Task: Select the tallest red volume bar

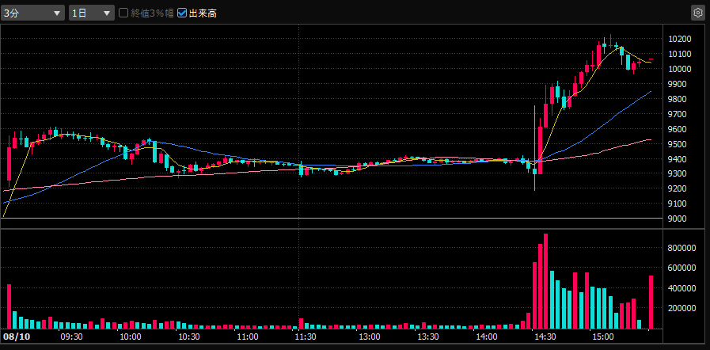Action: click(x=545, y=281)
